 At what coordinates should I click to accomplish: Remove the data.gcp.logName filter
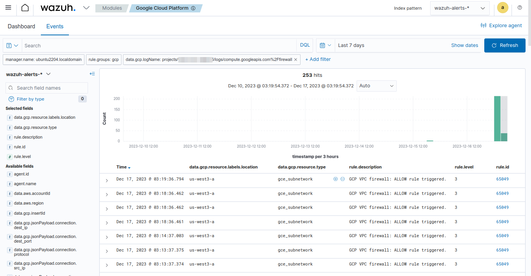pos(295,59)
